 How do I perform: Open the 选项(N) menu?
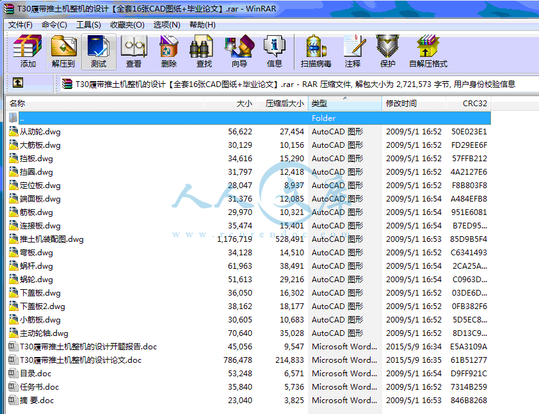(166, 25)
